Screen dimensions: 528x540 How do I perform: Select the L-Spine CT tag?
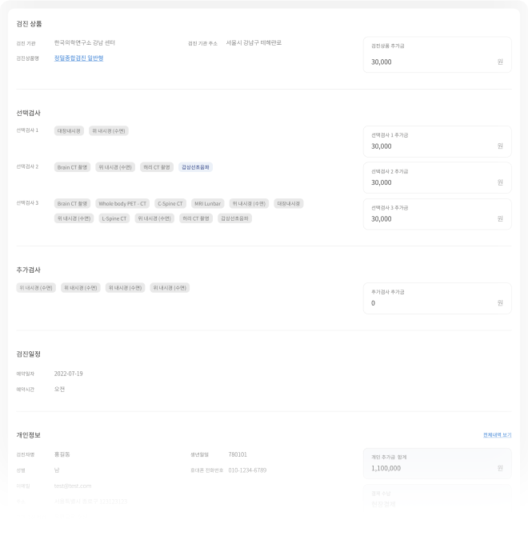pos(114,218)
